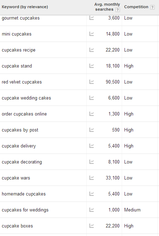Image resolution: width=159 pixels, height=236 pixels.
Task: View trend chart for cupcake stand
Action: coord(92,66)
